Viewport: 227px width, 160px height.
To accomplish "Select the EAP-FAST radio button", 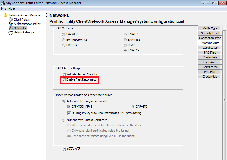I will [x=125, y=51].
